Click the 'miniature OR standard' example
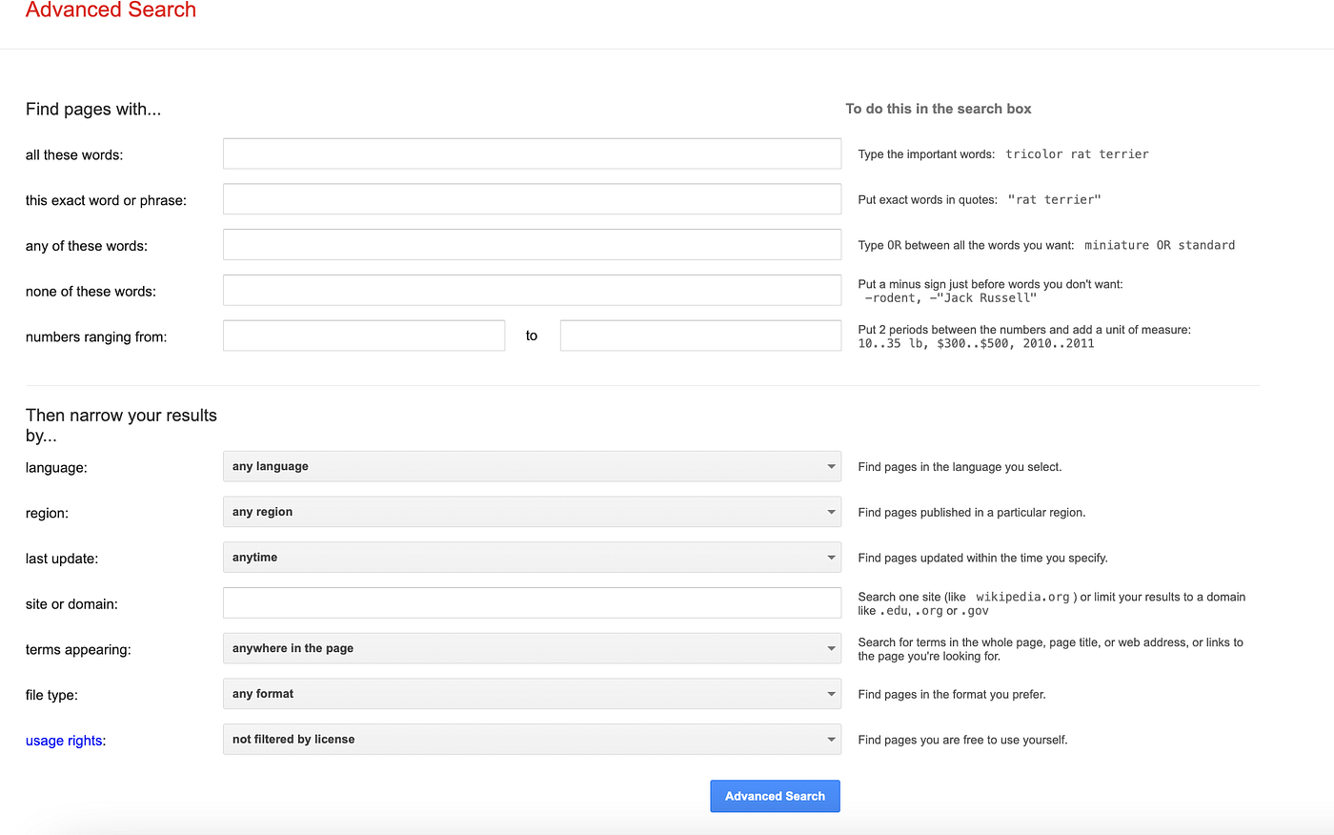 tap(1160, 246)
